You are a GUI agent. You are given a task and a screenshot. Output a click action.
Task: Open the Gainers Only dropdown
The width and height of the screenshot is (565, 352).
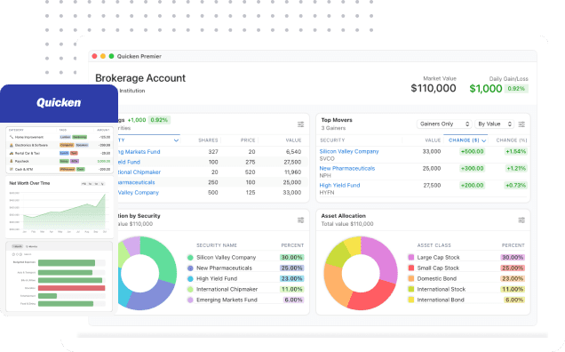445,124
